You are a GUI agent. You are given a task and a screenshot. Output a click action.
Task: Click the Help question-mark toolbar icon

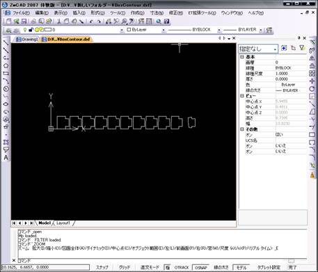point(166,22)
